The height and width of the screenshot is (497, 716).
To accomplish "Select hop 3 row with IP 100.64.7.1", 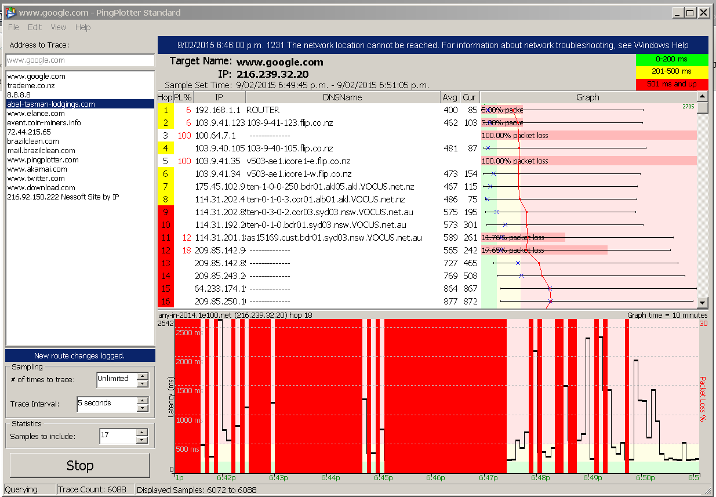I will coord(427,136).
